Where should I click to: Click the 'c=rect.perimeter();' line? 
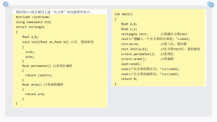(x=138, y=54)
